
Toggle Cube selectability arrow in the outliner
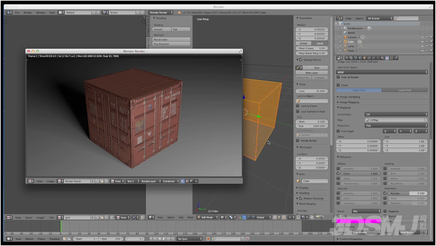427,41
